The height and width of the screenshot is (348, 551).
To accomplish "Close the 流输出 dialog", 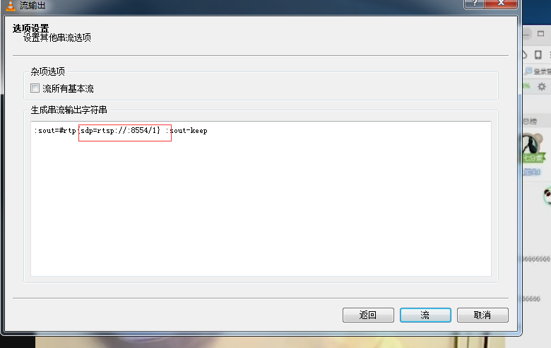I will point(501,4).
